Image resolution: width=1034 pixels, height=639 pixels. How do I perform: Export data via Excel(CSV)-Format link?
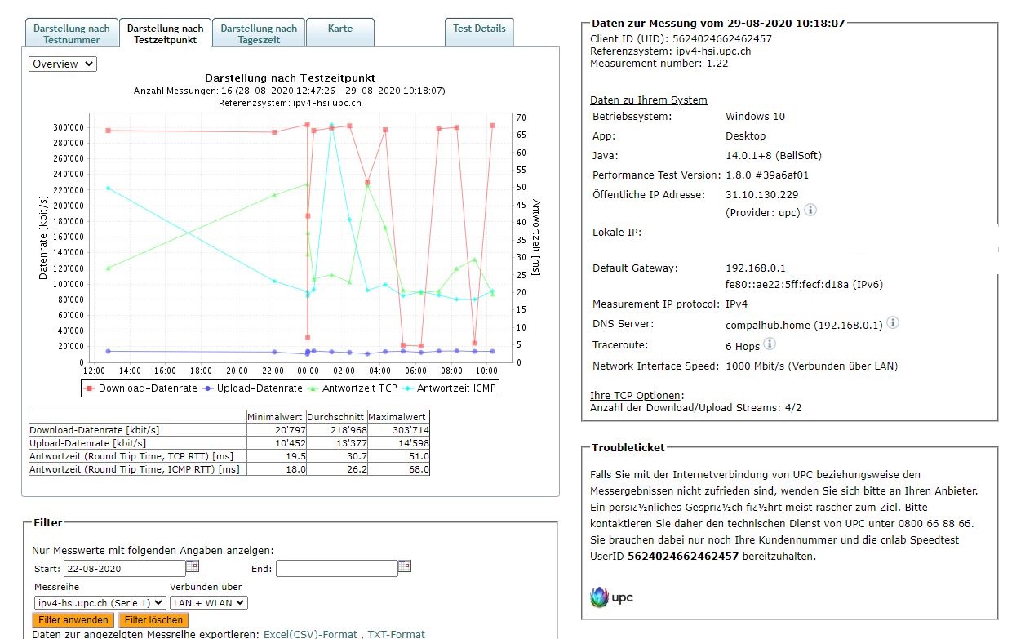coord(310,634)
